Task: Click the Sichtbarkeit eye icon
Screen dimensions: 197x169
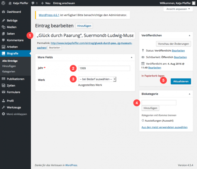Action: (143, 57)
